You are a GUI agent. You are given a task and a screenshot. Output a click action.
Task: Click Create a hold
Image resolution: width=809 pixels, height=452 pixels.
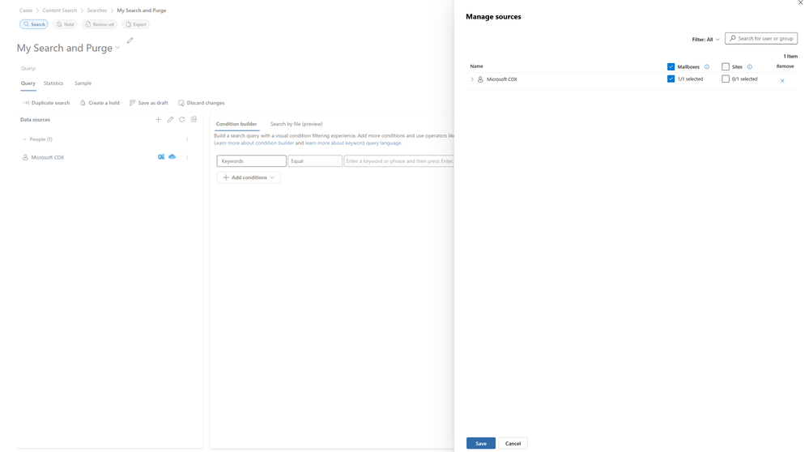tap(100, 103)
